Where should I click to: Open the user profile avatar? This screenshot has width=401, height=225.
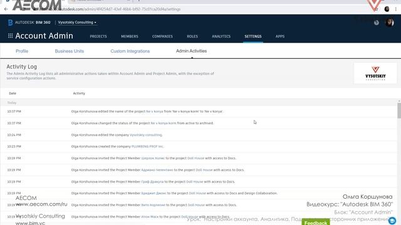coord(390,22)
